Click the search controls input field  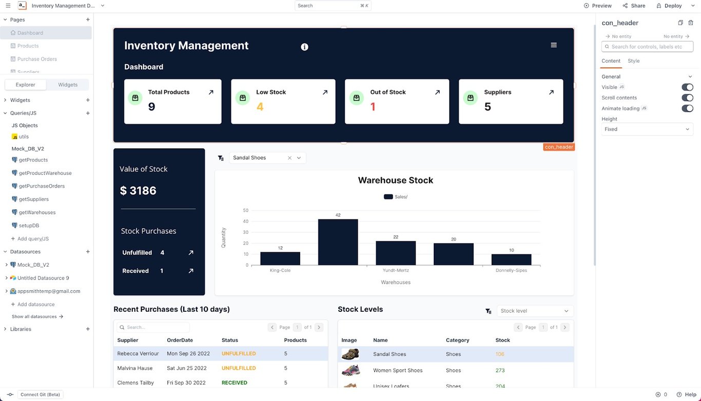click(647, 46)
